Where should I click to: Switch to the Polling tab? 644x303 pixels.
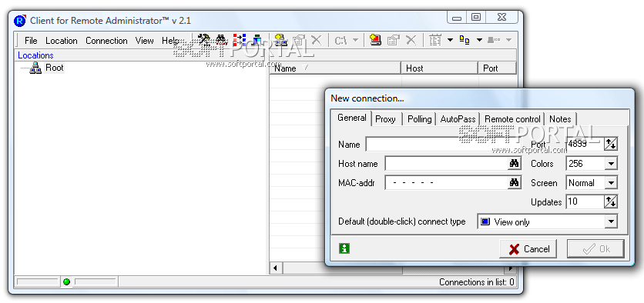419,119
